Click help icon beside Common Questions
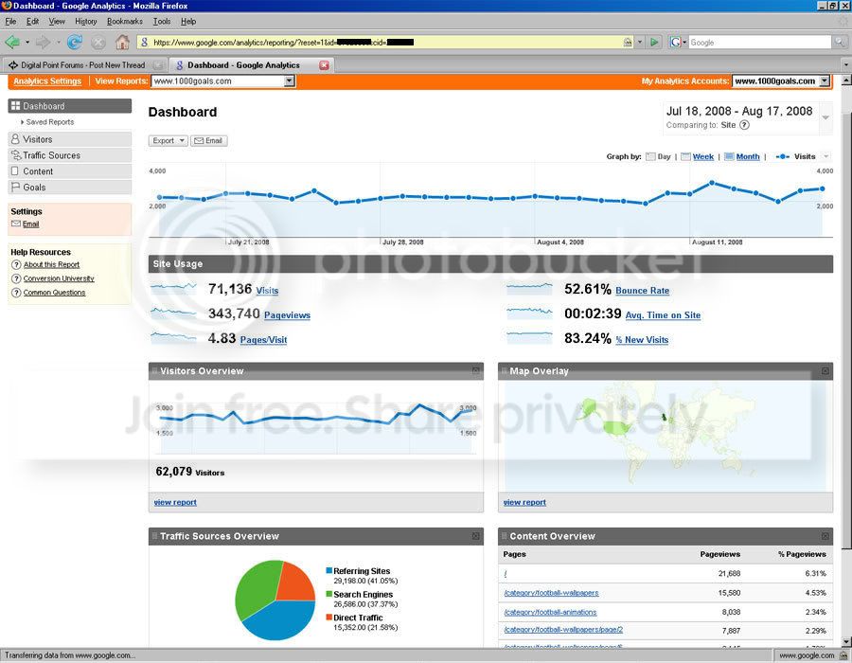The image size is (852, 663). point(16,293)
